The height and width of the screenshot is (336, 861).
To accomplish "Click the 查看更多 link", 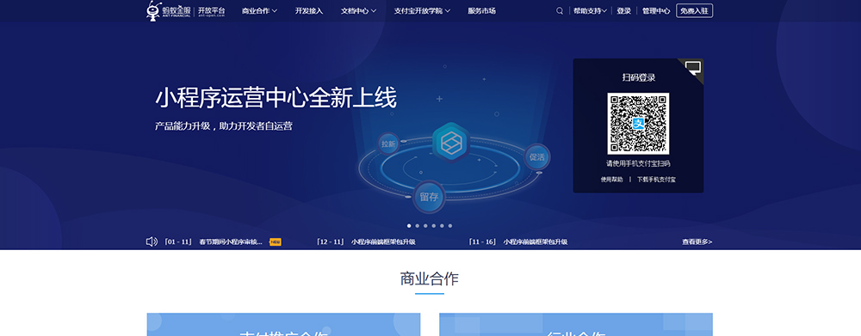I will coord(697,241).
